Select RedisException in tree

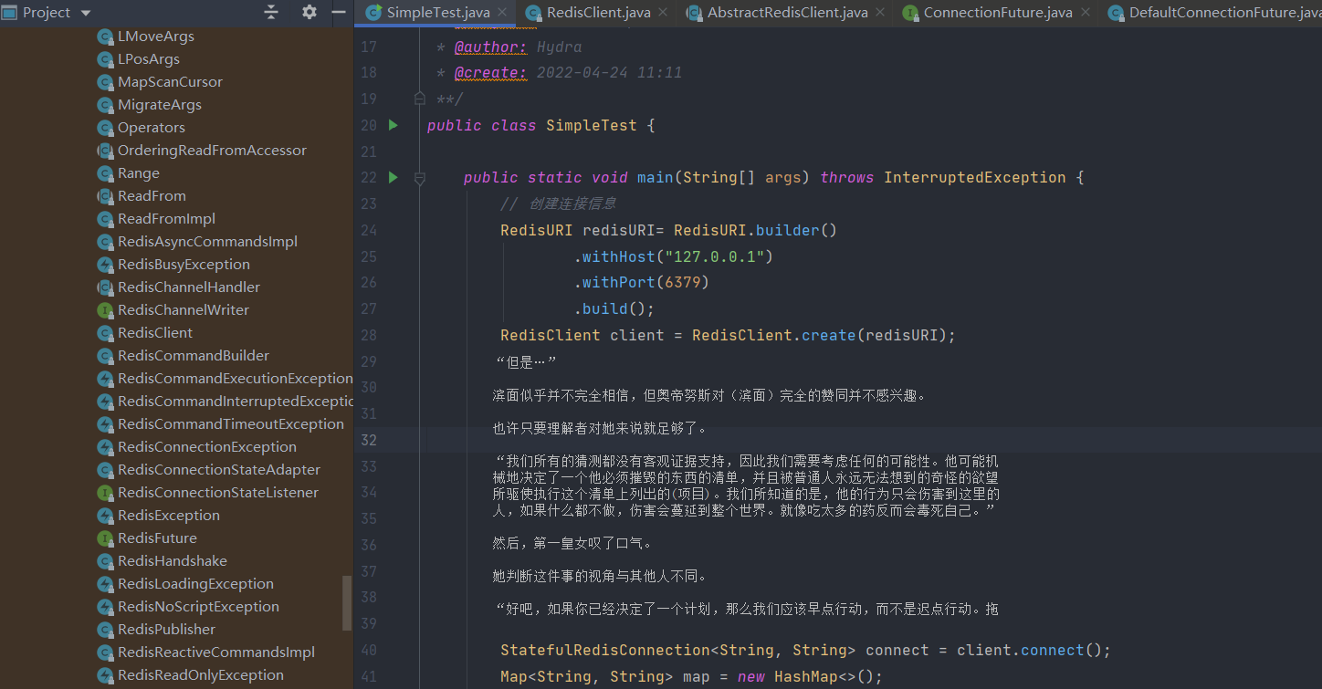[x=169, y=516]
